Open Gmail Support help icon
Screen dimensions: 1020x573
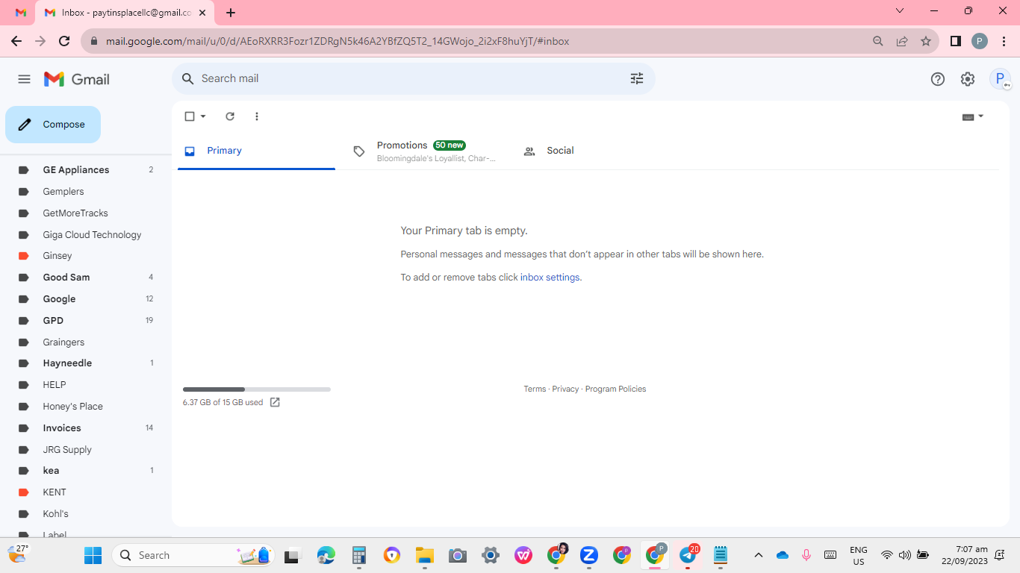938,79
